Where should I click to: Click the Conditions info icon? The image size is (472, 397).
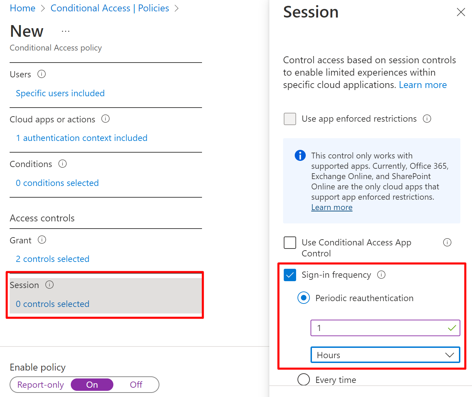[x=63, y=164]
